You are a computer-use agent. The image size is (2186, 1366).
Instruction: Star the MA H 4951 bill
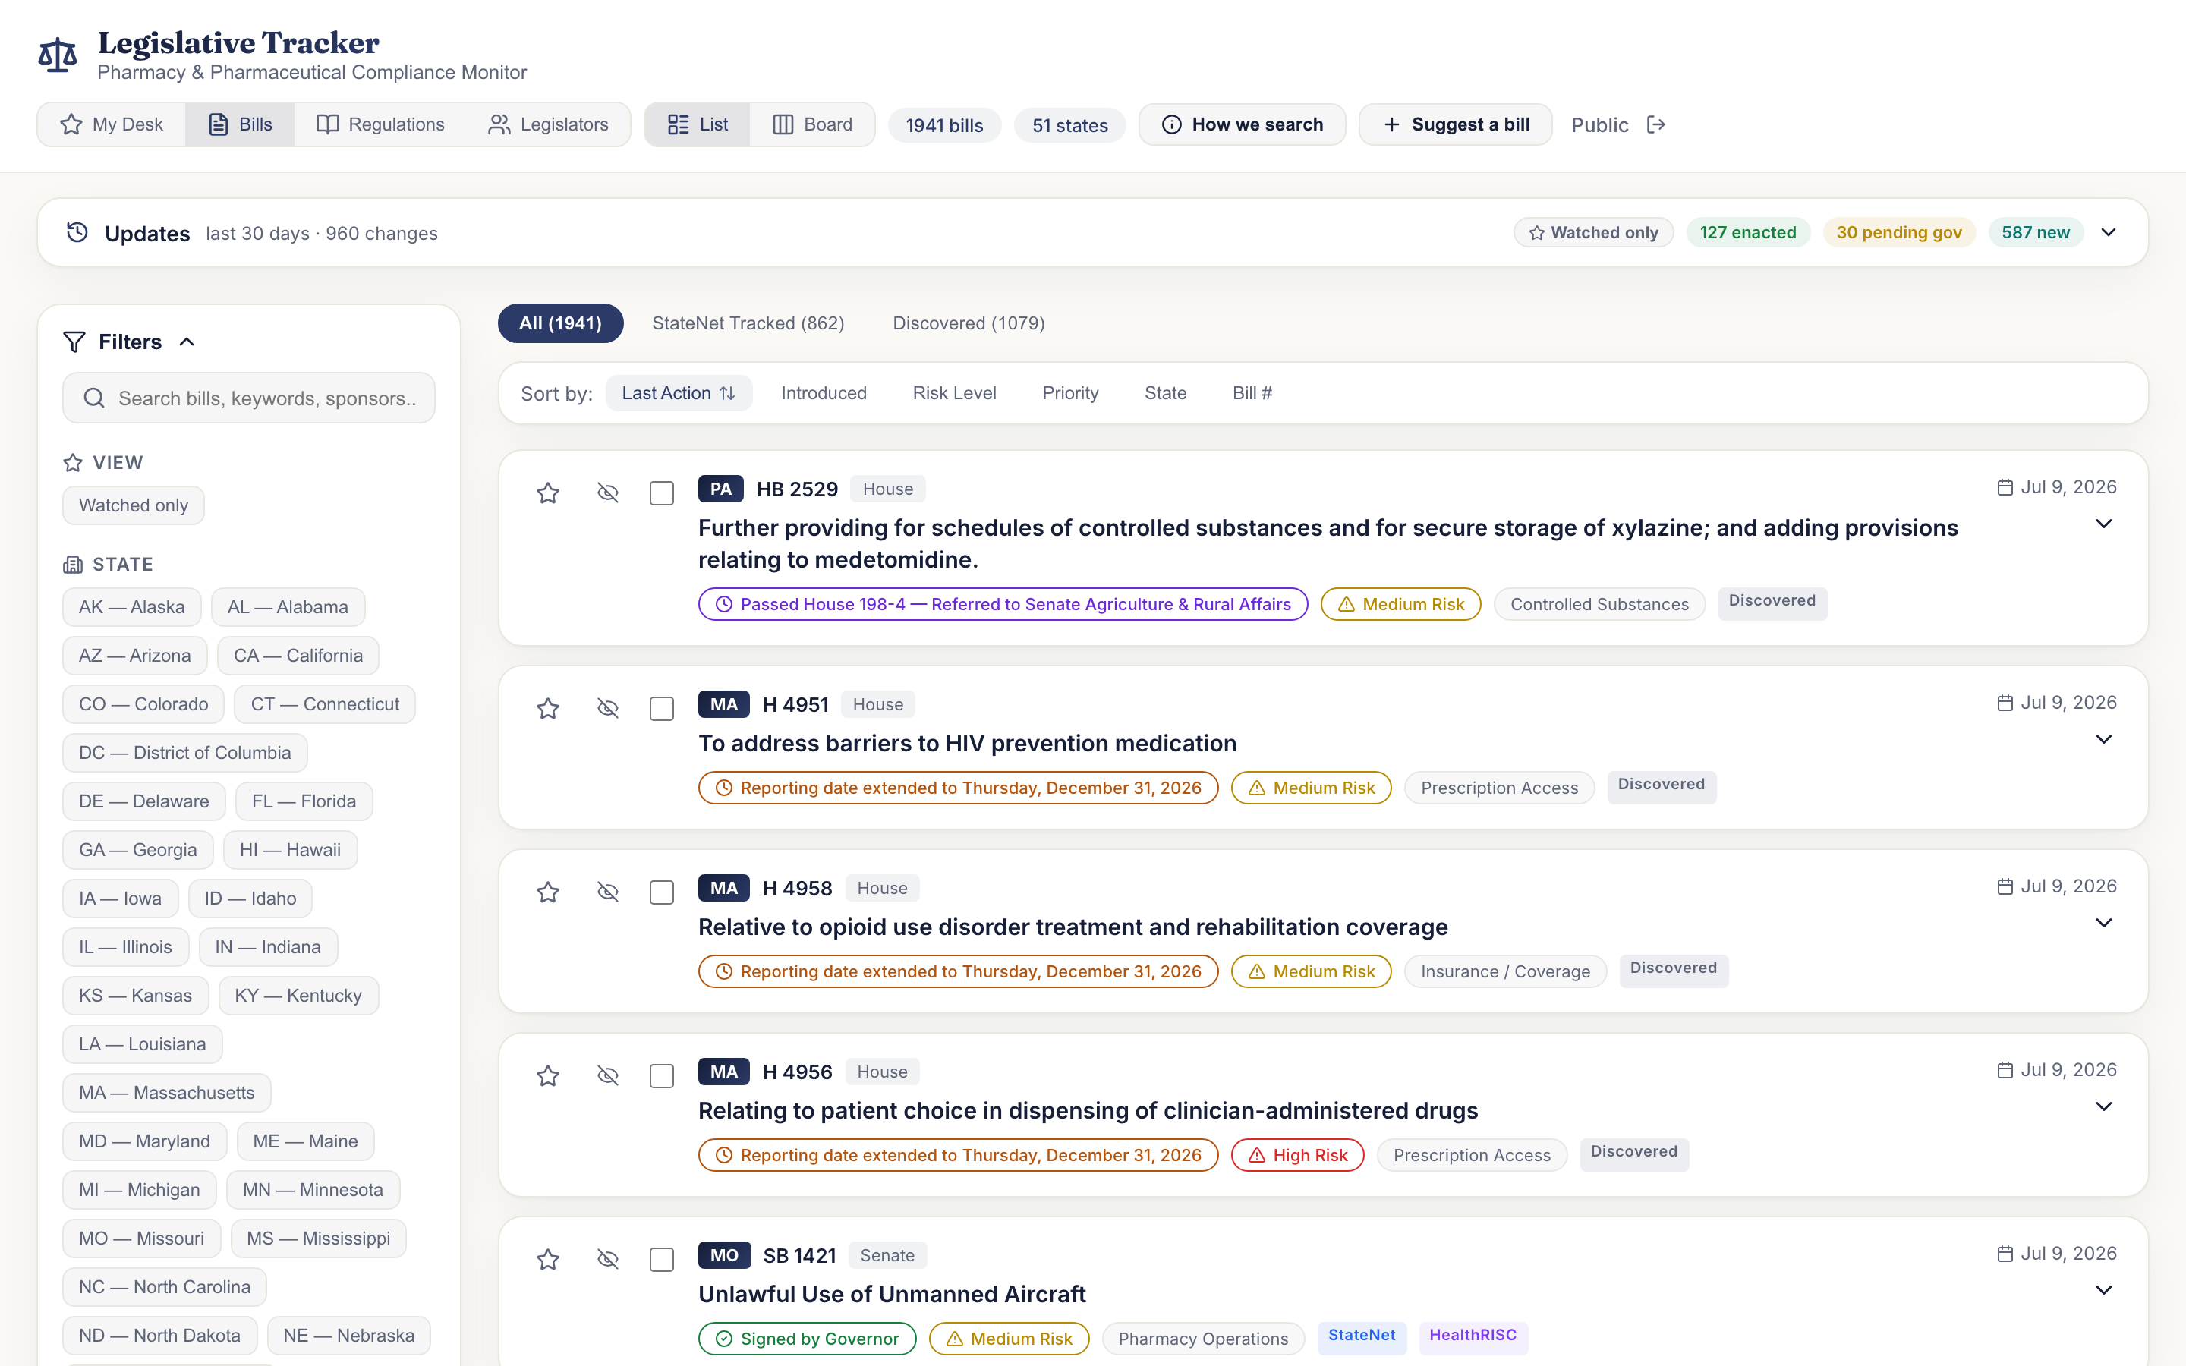click(548, 708)
